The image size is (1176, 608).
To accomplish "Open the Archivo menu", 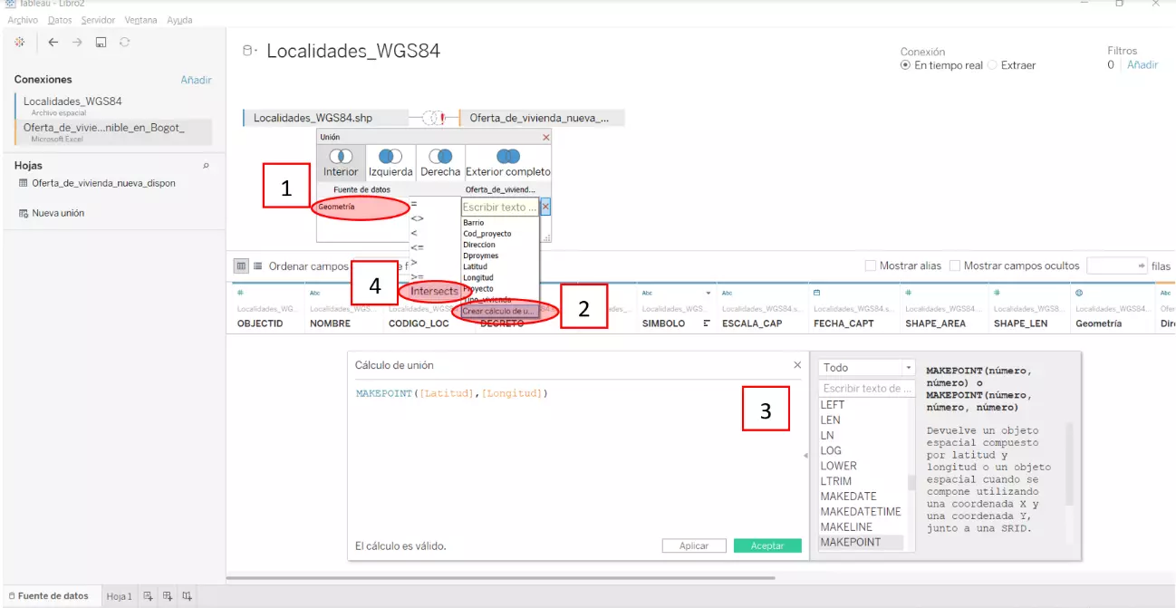I will tap(23, 20).
